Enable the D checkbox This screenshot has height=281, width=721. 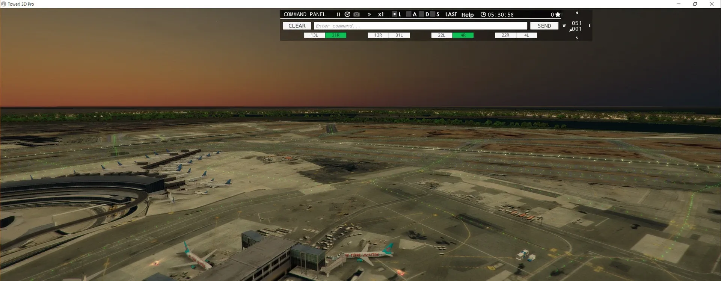point(421,14)
